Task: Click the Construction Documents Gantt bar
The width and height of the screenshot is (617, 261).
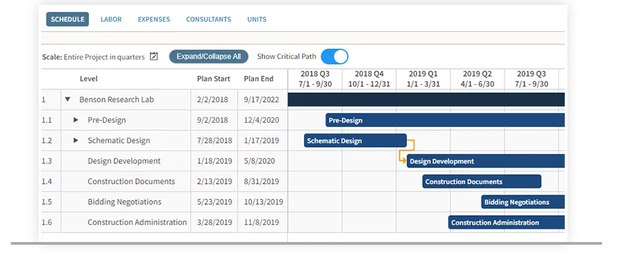Action: (482, 182)
